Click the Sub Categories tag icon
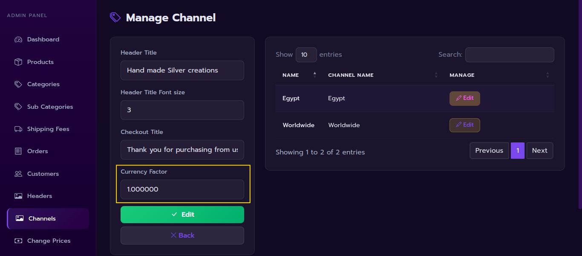This screenshot has width=582, height=256. pyautogui.click(x=18, y=107)
